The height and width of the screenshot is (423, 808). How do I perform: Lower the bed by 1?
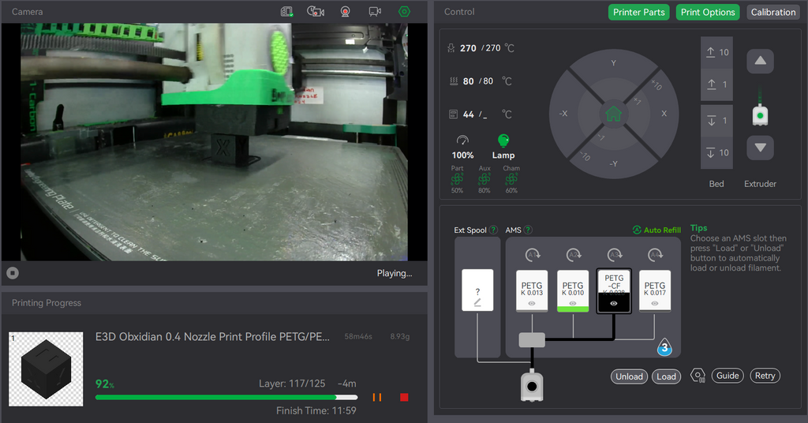716,121
